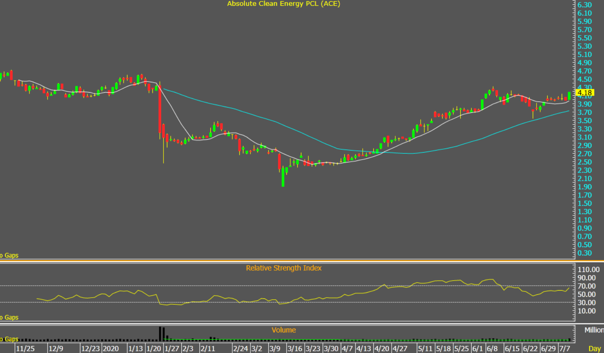Click the 30.00 RSI axis value
Image resolution: width=604 pixels, height=353 pixels.
pos(587,303)
